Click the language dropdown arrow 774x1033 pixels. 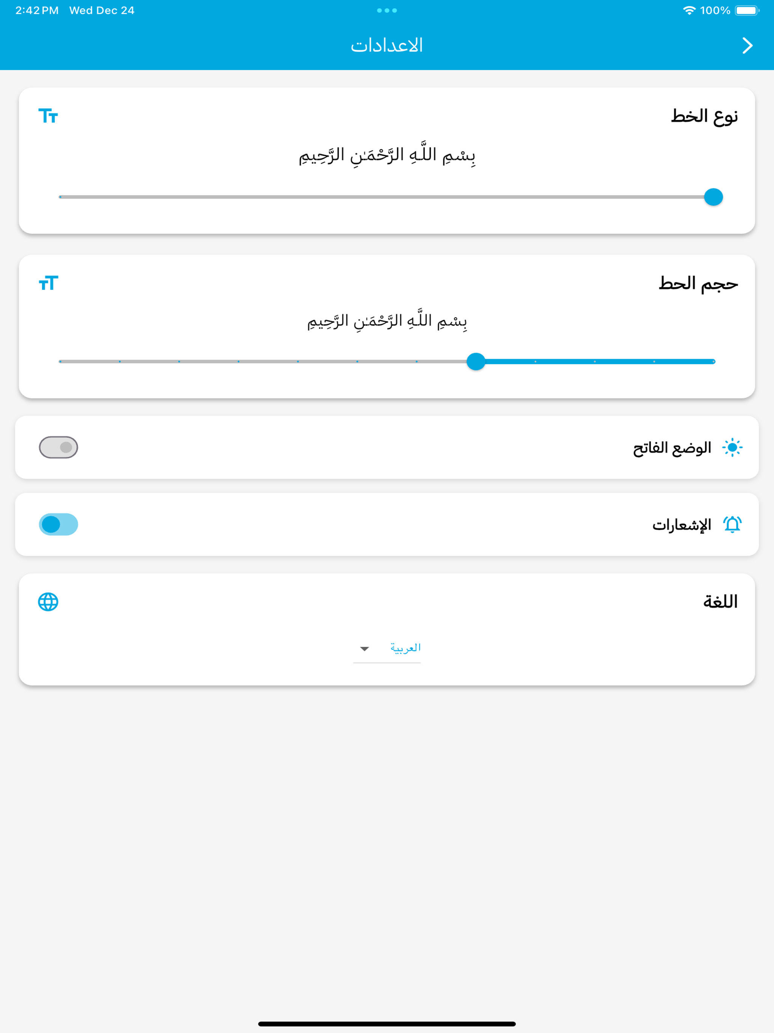pos(365,649)
